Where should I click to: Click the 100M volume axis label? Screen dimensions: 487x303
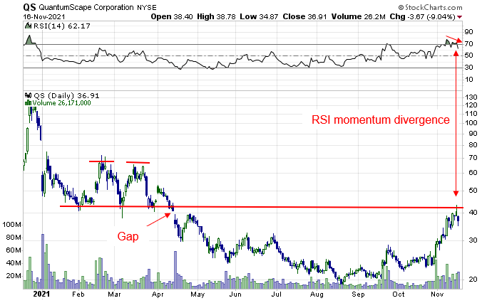[12, 225]
